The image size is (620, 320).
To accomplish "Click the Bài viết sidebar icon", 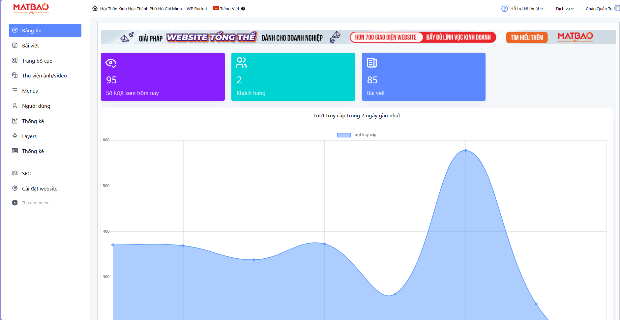I will [x=15, y=45].
